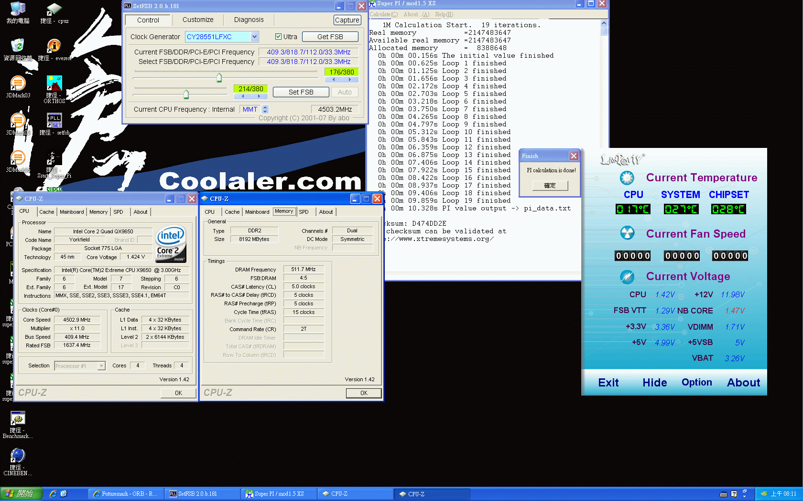
Task: Open the Cache tab in left CPU-Z
Action: coord(46,212)
